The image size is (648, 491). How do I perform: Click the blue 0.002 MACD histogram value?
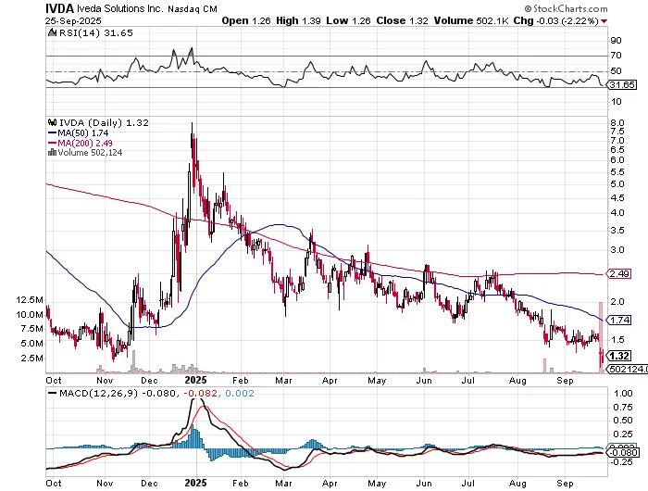(240, 393)
